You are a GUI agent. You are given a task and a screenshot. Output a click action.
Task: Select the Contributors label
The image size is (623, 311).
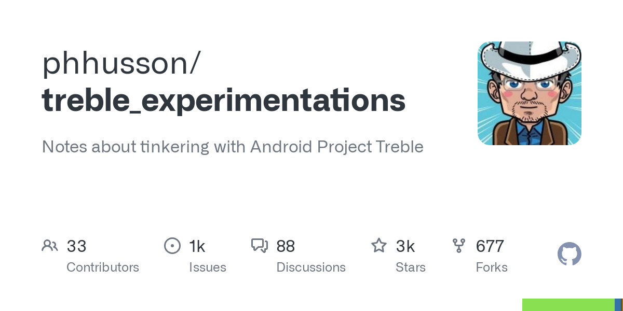click(x=103, y=267)
